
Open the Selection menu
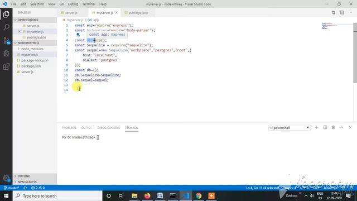37,4
